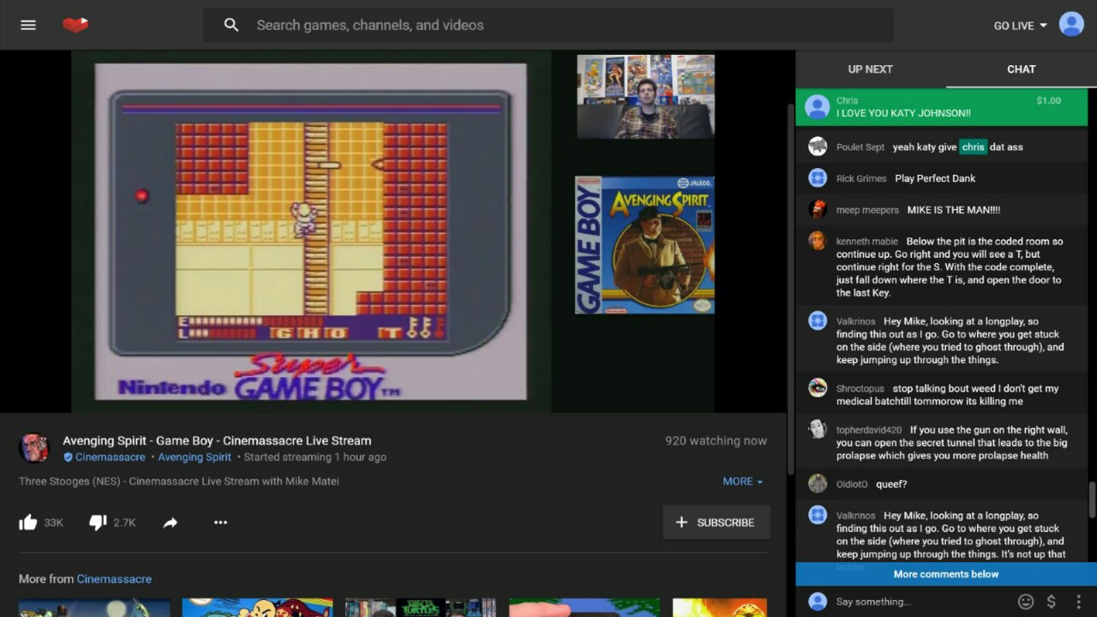Click the I LOVE YOU KATY JOHNSON!! message
This screenshot has width=1097, height=617.
click(x=903, y=113)
